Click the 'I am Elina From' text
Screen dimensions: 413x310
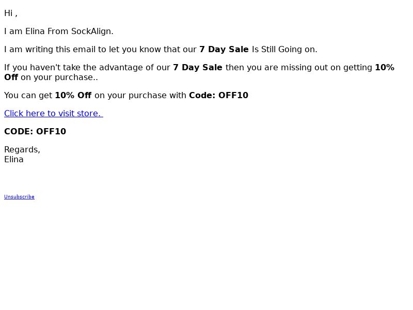[x=36, y=32]
